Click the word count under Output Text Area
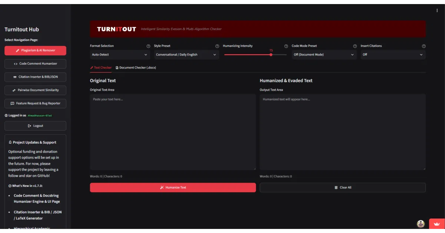Image resolution: width=445 pixels, height=233 pixels. pos(276,176)
